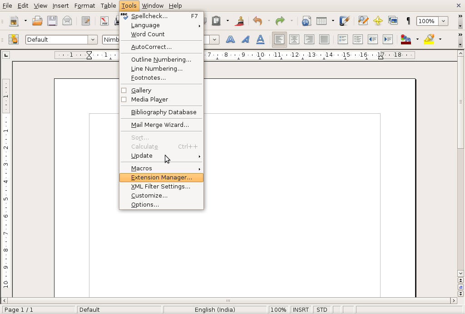Open the font size dropdown arrow
The image size is (465, 314).
click(x=214, y=40)
